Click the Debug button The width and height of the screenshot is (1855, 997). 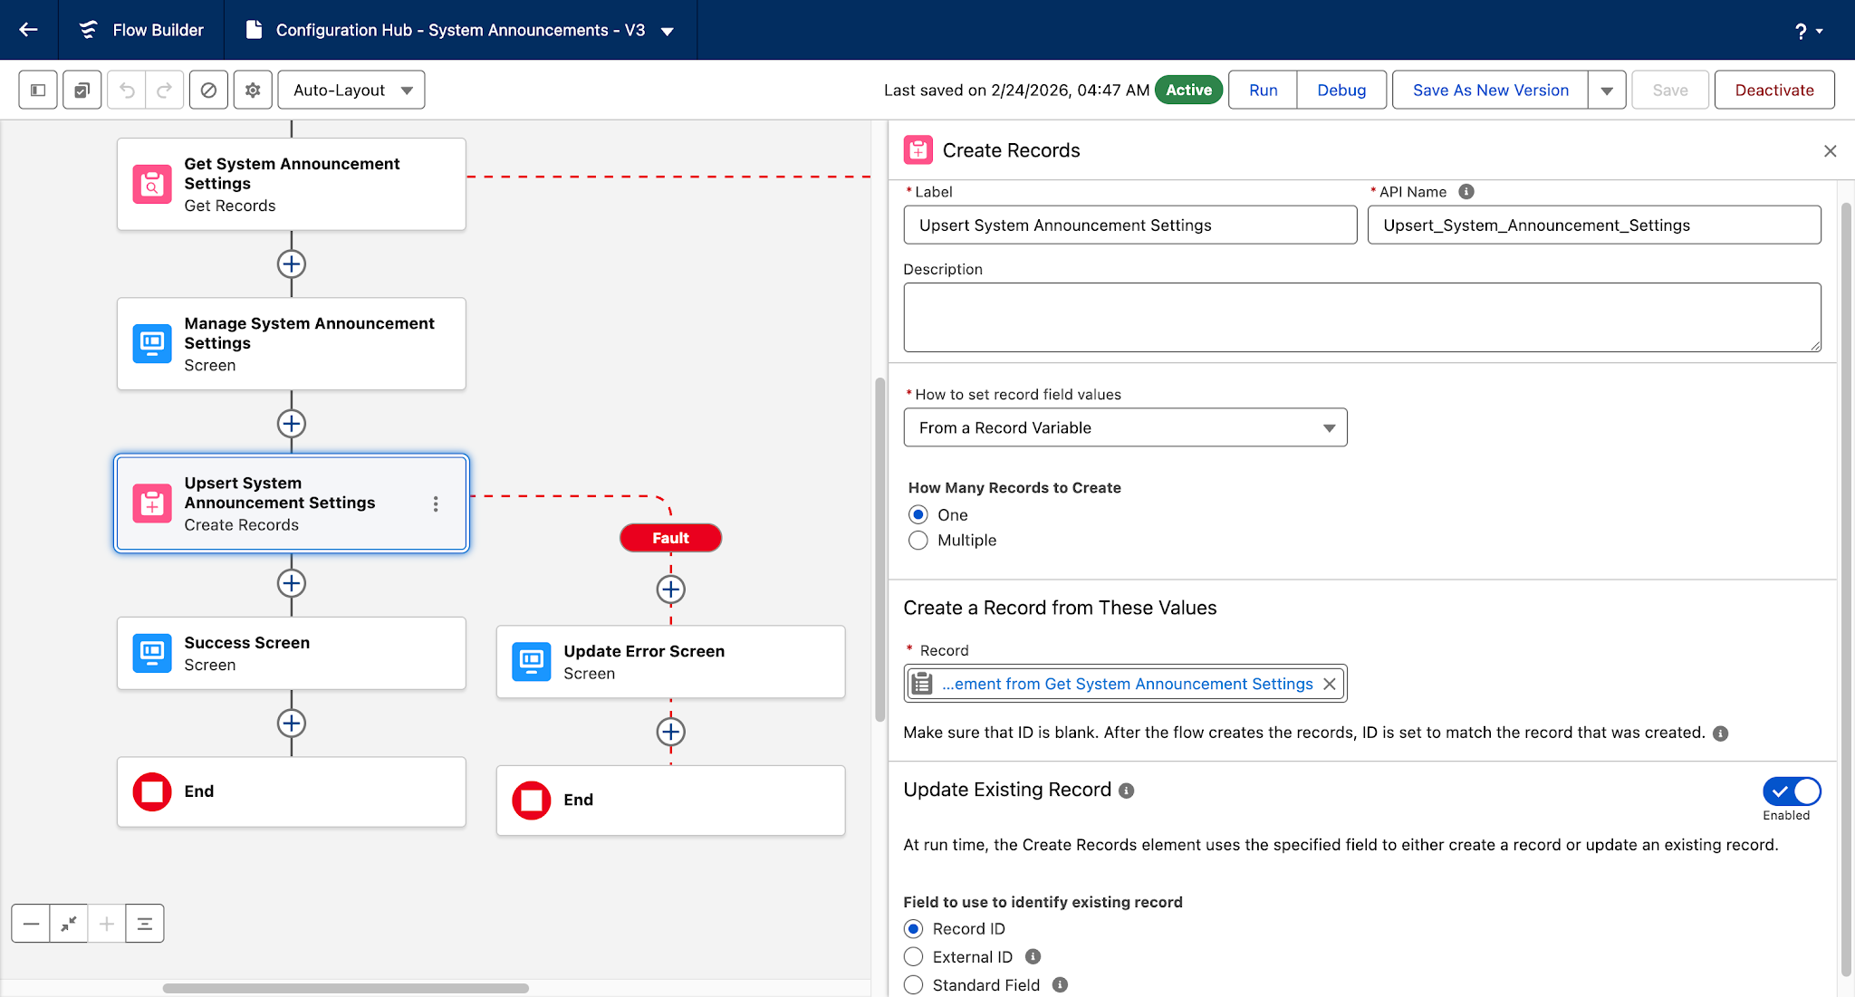1341,90
